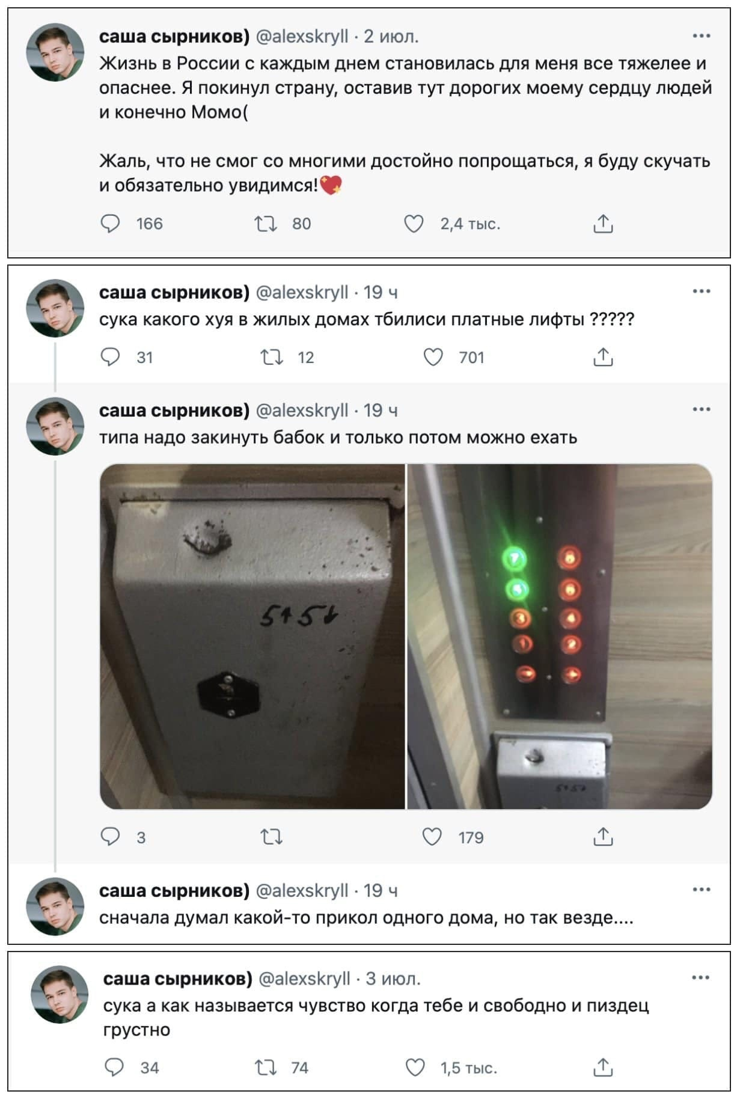This screenshot has height=1100, width=737.
Task: Open more options on the 2 июл. tweet
Action: 701,37
